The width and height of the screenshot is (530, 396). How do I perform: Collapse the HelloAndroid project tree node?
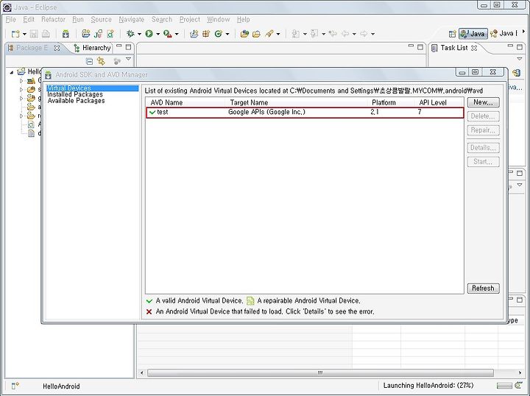click(12, 72)
